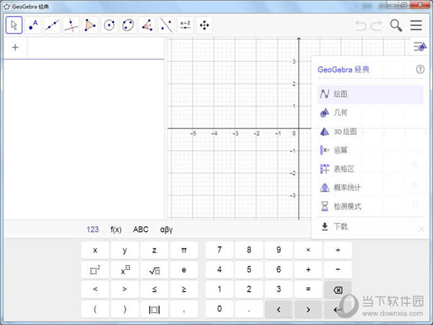Select the Circle with center tool
The image size is (433, 325).
109,25
